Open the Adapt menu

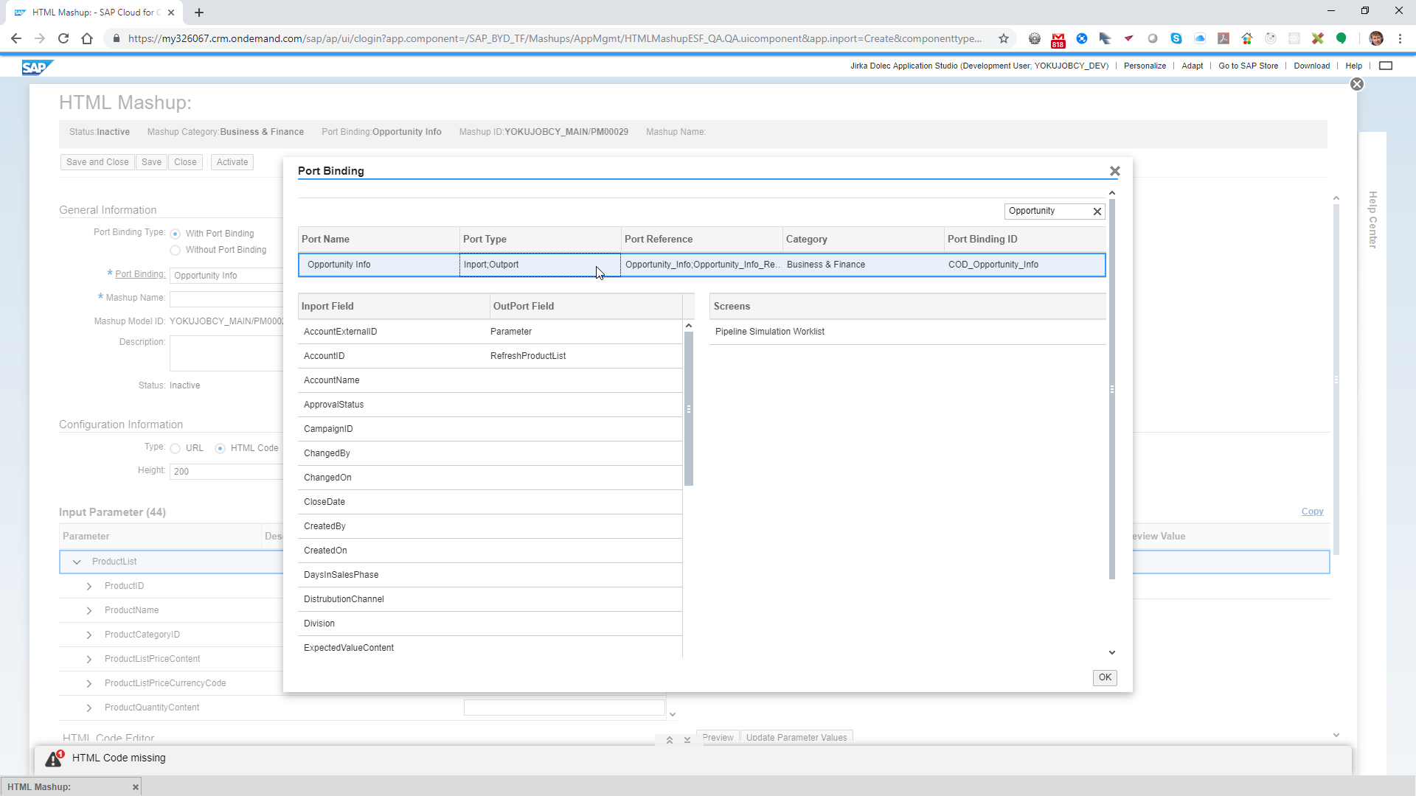[x=1192, y=66]
